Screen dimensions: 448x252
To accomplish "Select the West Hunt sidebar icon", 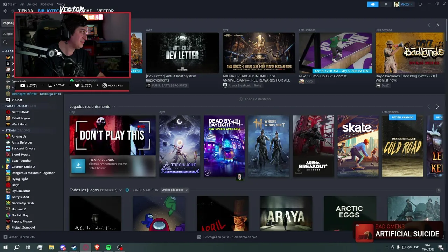I will tap(8, 124).
